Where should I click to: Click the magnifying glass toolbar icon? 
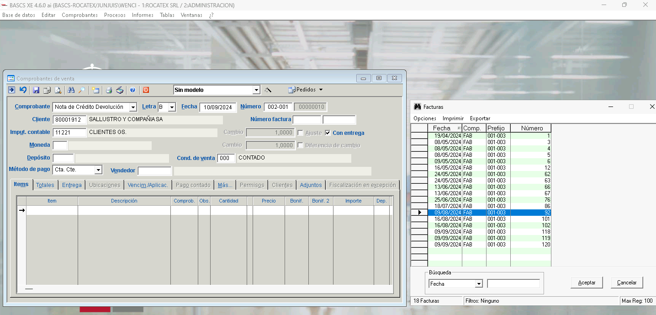[x=82, y=90]
